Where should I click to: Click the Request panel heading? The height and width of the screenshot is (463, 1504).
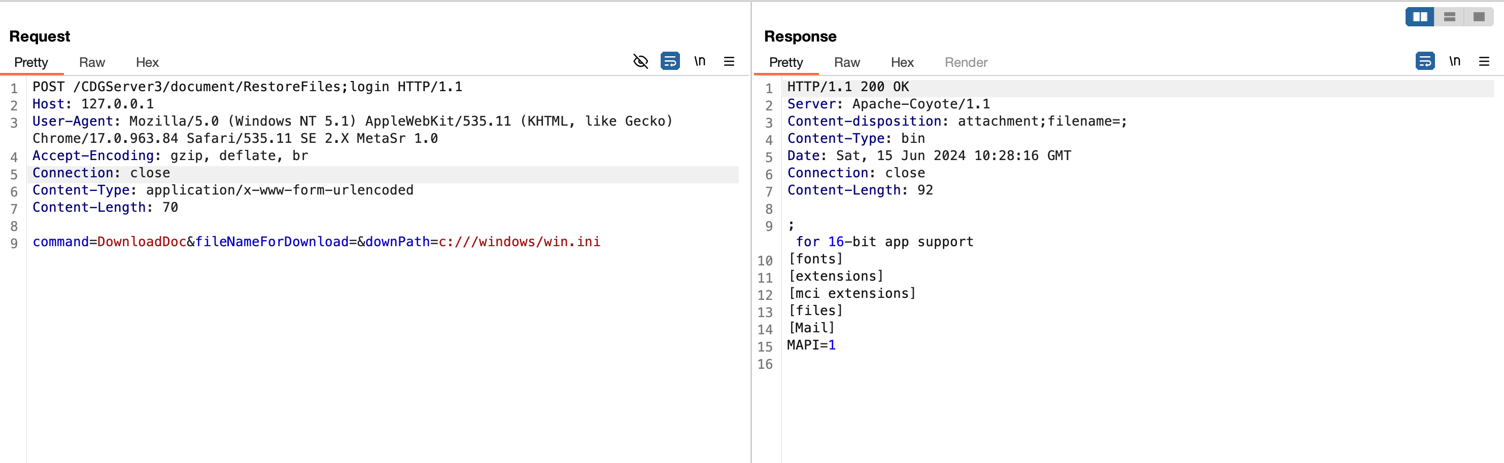pos(40,36)
